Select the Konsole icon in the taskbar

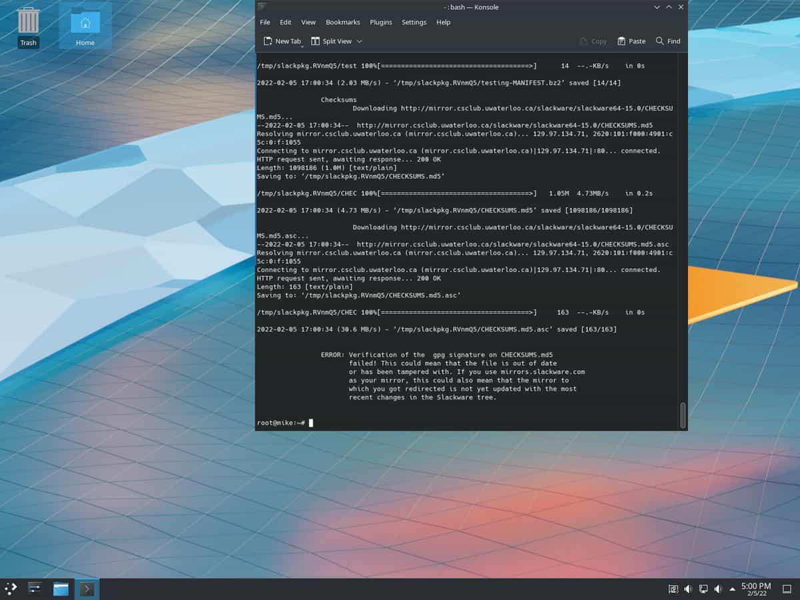tap(87, 589)
